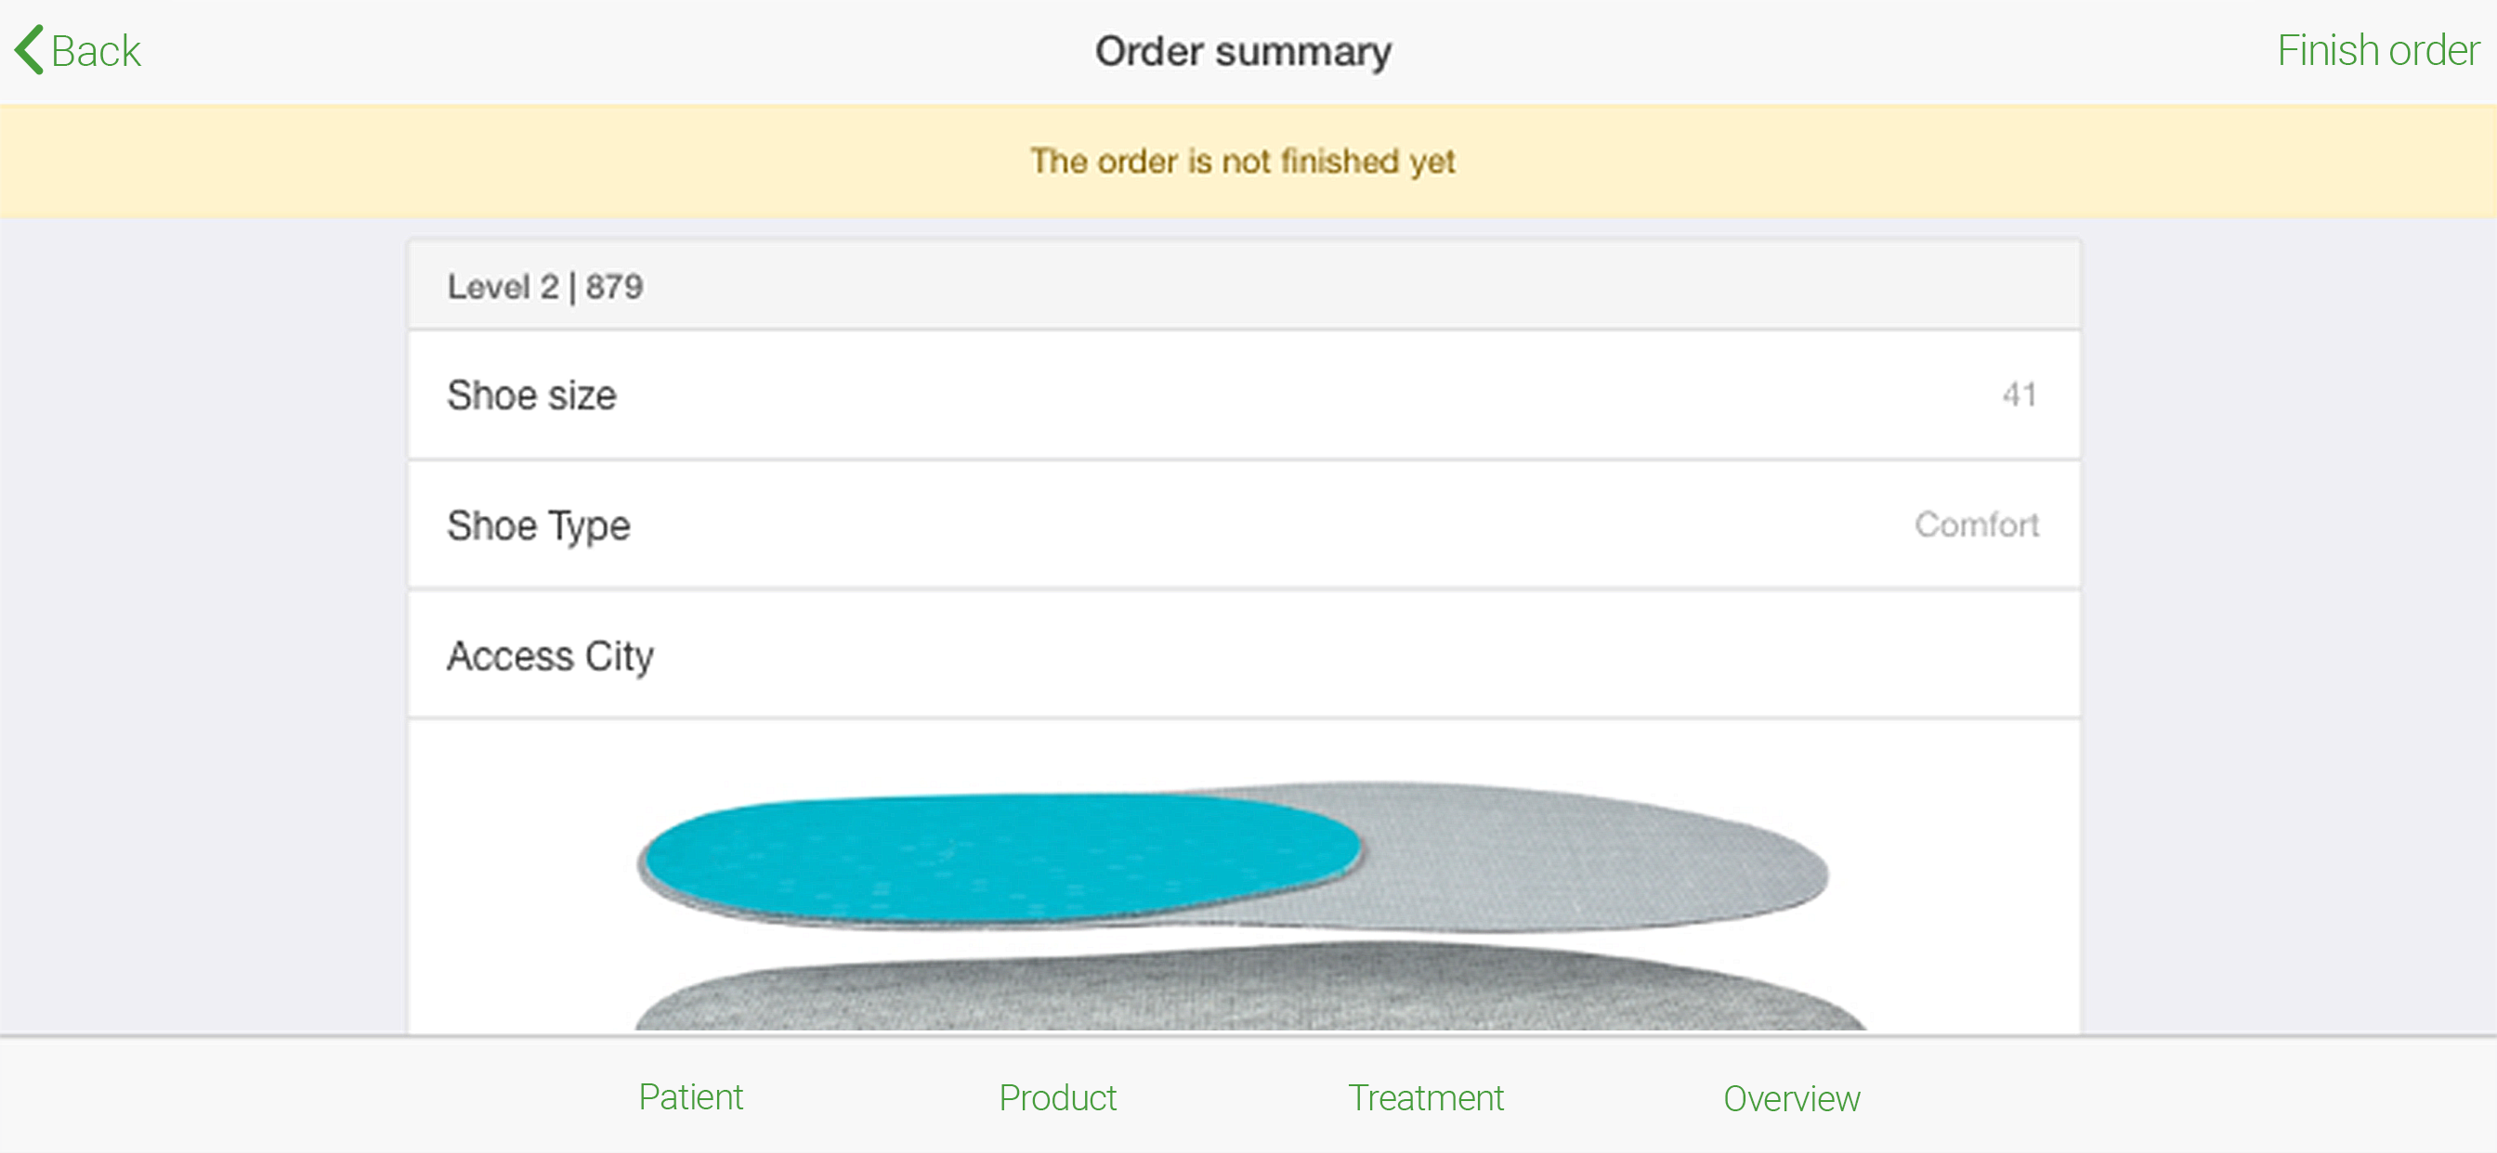Click the Comfort shoe type value
The image size is (2497, 1153).
[1977, 525]
